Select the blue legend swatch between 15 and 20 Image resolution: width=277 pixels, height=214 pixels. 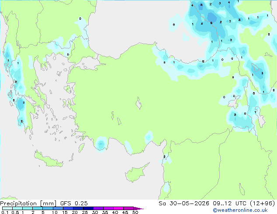click(x=68, y=208)
